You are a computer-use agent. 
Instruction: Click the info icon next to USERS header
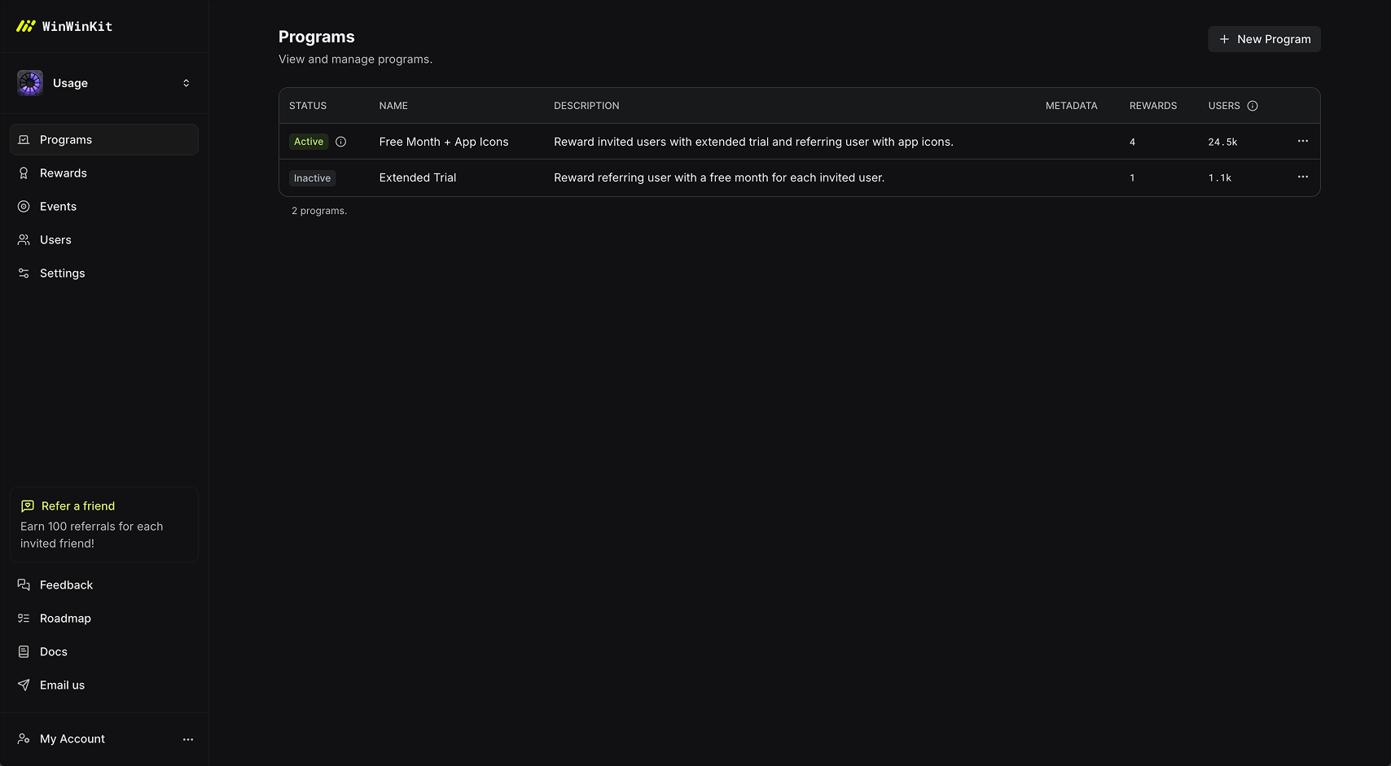[x=1253, y=106]
